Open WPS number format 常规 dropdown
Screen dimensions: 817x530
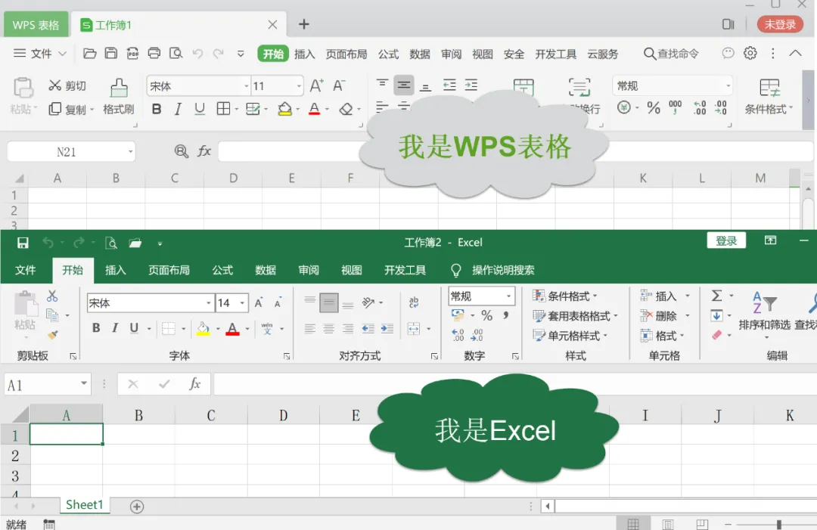coord(728,85)
